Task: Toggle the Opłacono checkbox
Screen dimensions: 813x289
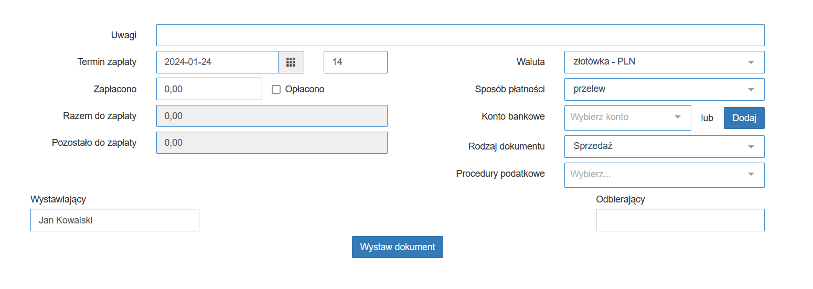Action: click(x=276, y=90)
